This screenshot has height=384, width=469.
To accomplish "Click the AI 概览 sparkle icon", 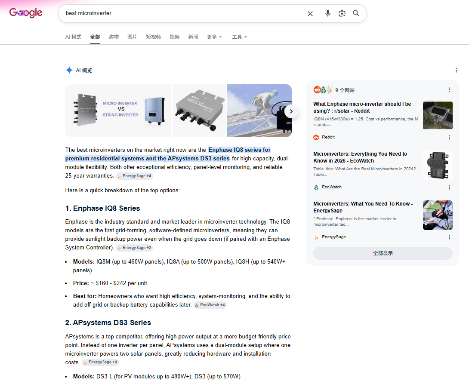I will [69, 70].
